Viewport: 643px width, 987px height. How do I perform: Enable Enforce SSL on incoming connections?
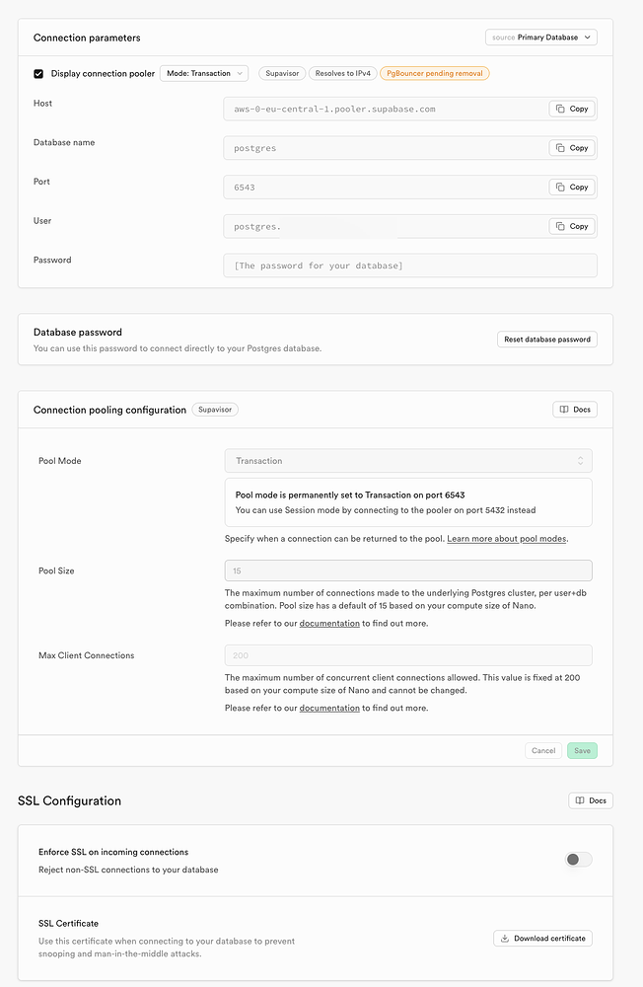pos(577,860)
